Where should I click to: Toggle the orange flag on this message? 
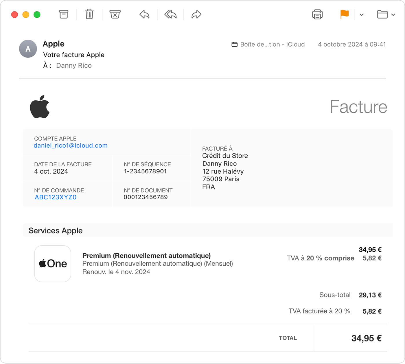pyautogui.click(x=344, y=14)
